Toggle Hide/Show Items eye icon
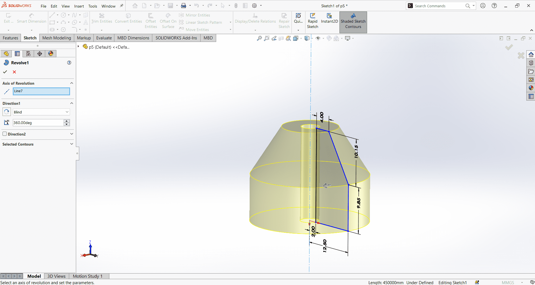 pyautogui.click(x=318, y=38)
